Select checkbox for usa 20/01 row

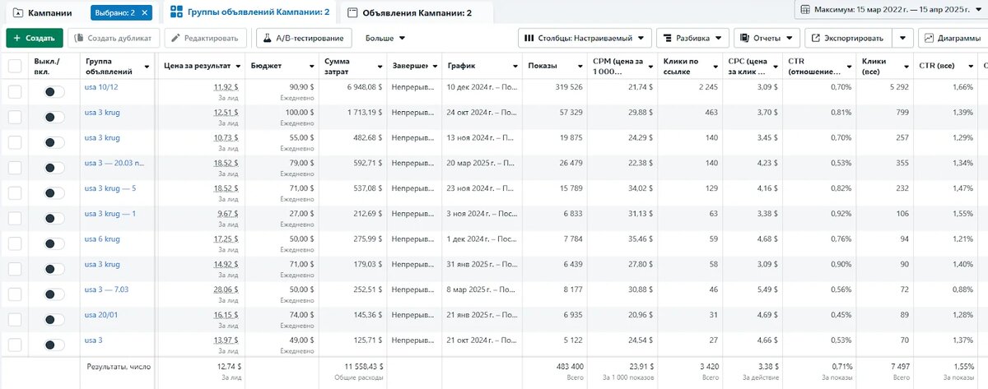pyautogui.click(x=15, y=319)
